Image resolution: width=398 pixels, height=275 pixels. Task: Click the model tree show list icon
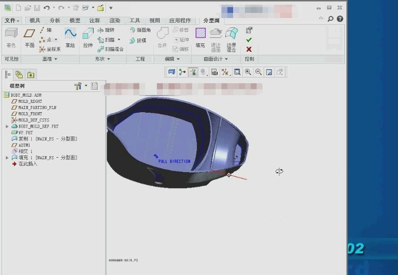coord(94,86)
